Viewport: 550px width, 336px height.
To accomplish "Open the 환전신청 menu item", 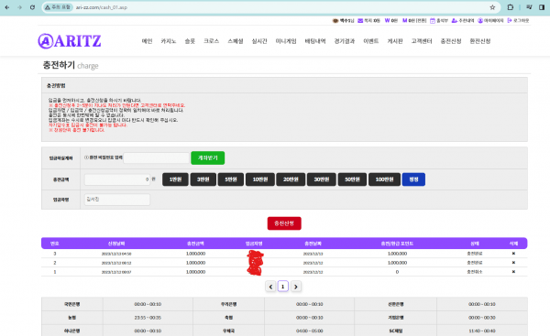I will coord(480,41).
